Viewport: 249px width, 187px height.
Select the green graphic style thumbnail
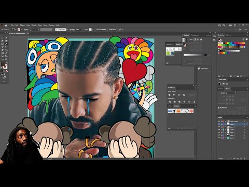[168, 54]
